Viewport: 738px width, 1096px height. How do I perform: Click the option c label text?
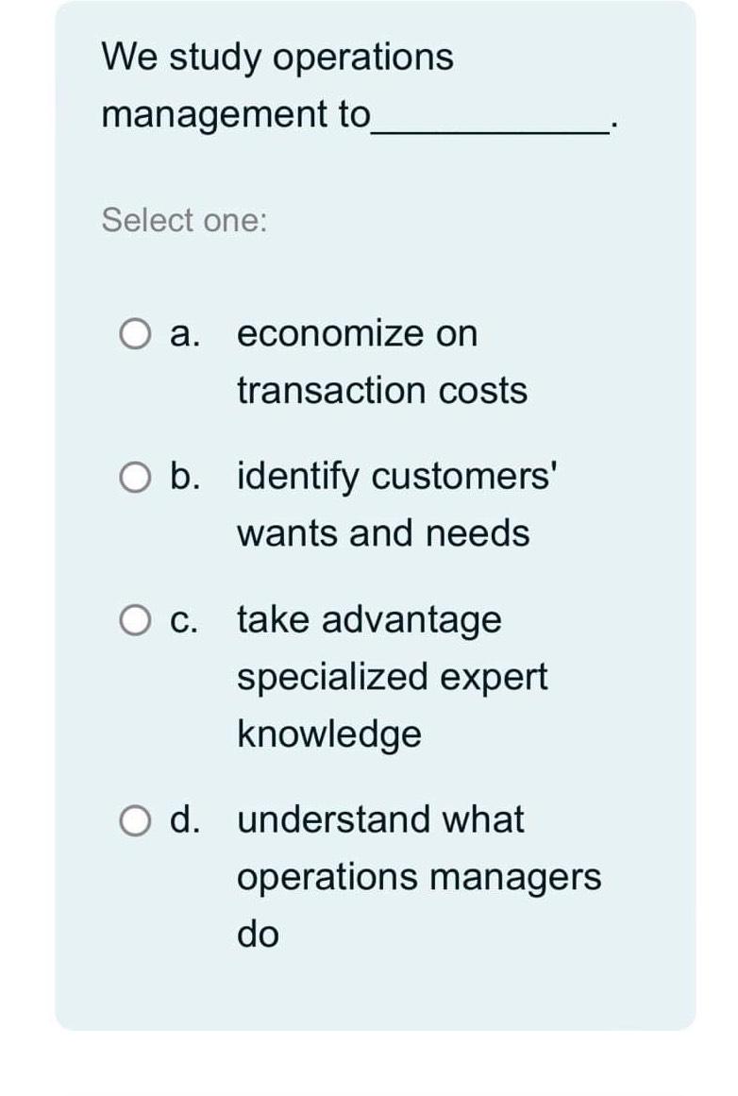[185, 620]
